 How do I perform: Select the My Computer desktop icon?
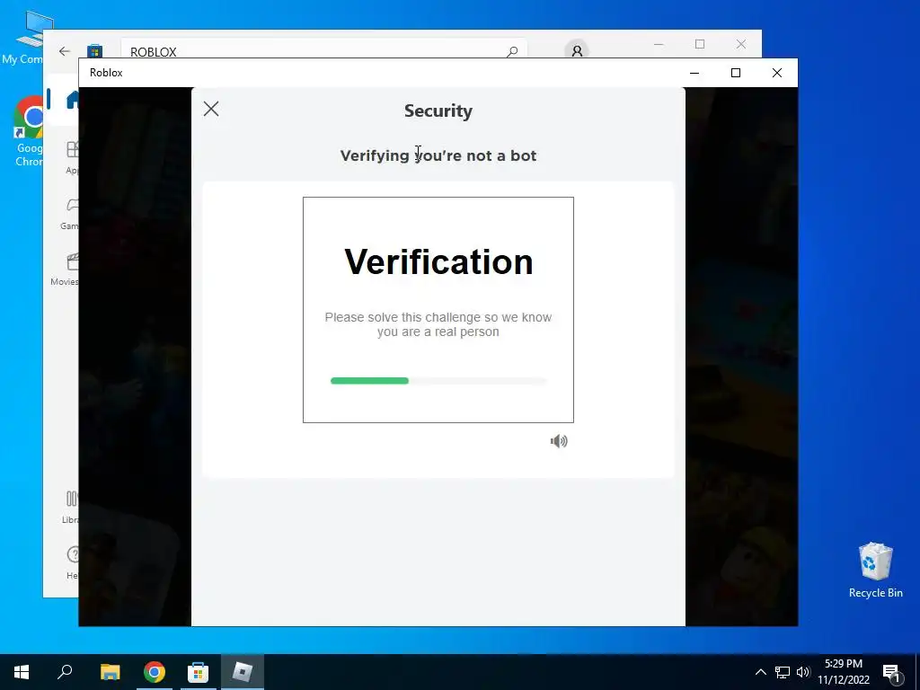[x=28, y=37]
